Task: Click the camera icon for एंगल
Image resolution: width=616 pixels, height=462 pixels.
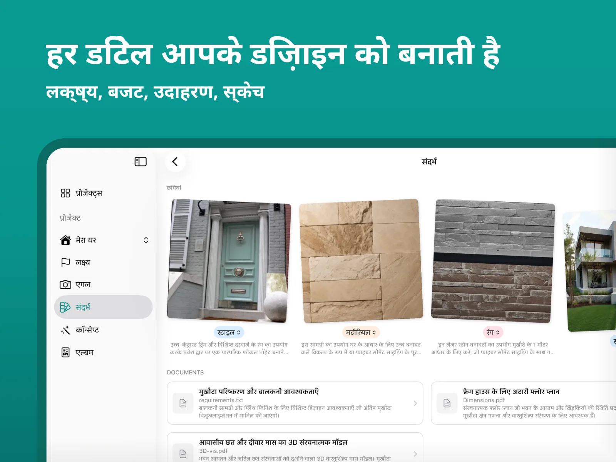Action: [x=65, y=285]
